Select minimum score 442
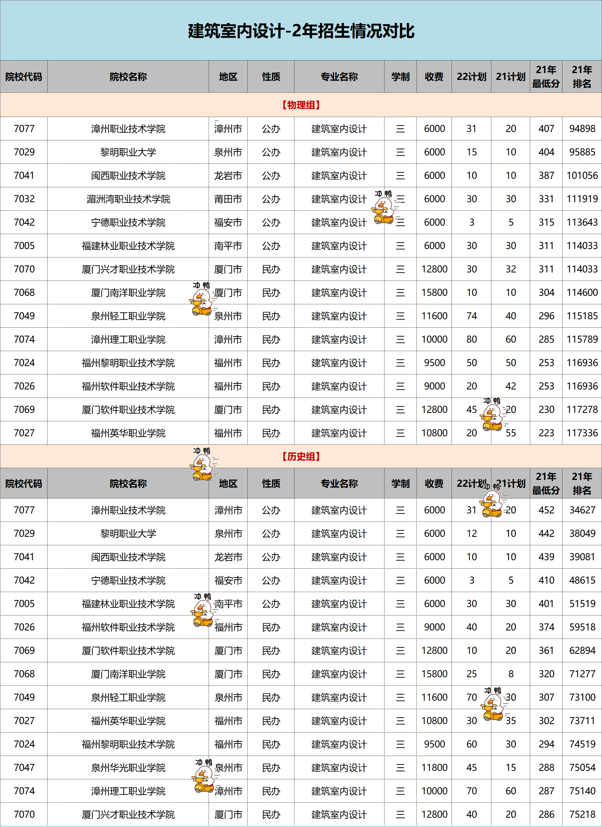The width and height of the screenshot is (602, 827). point(546,534)
